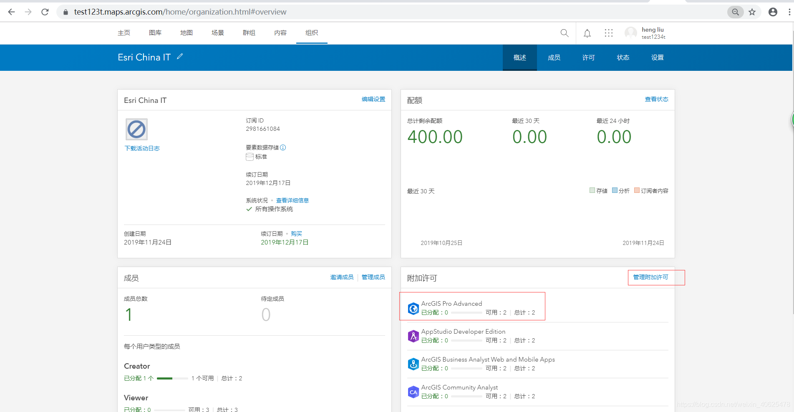
Task: Click the 管理成员 link
Action: [373, 277]
